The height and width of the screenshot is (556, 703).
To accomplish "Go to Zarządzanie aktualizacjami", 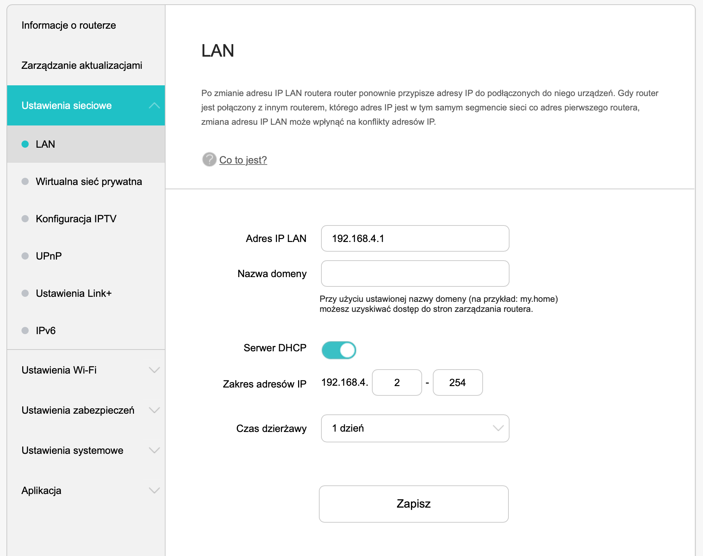I will click(x=82, y=65).
